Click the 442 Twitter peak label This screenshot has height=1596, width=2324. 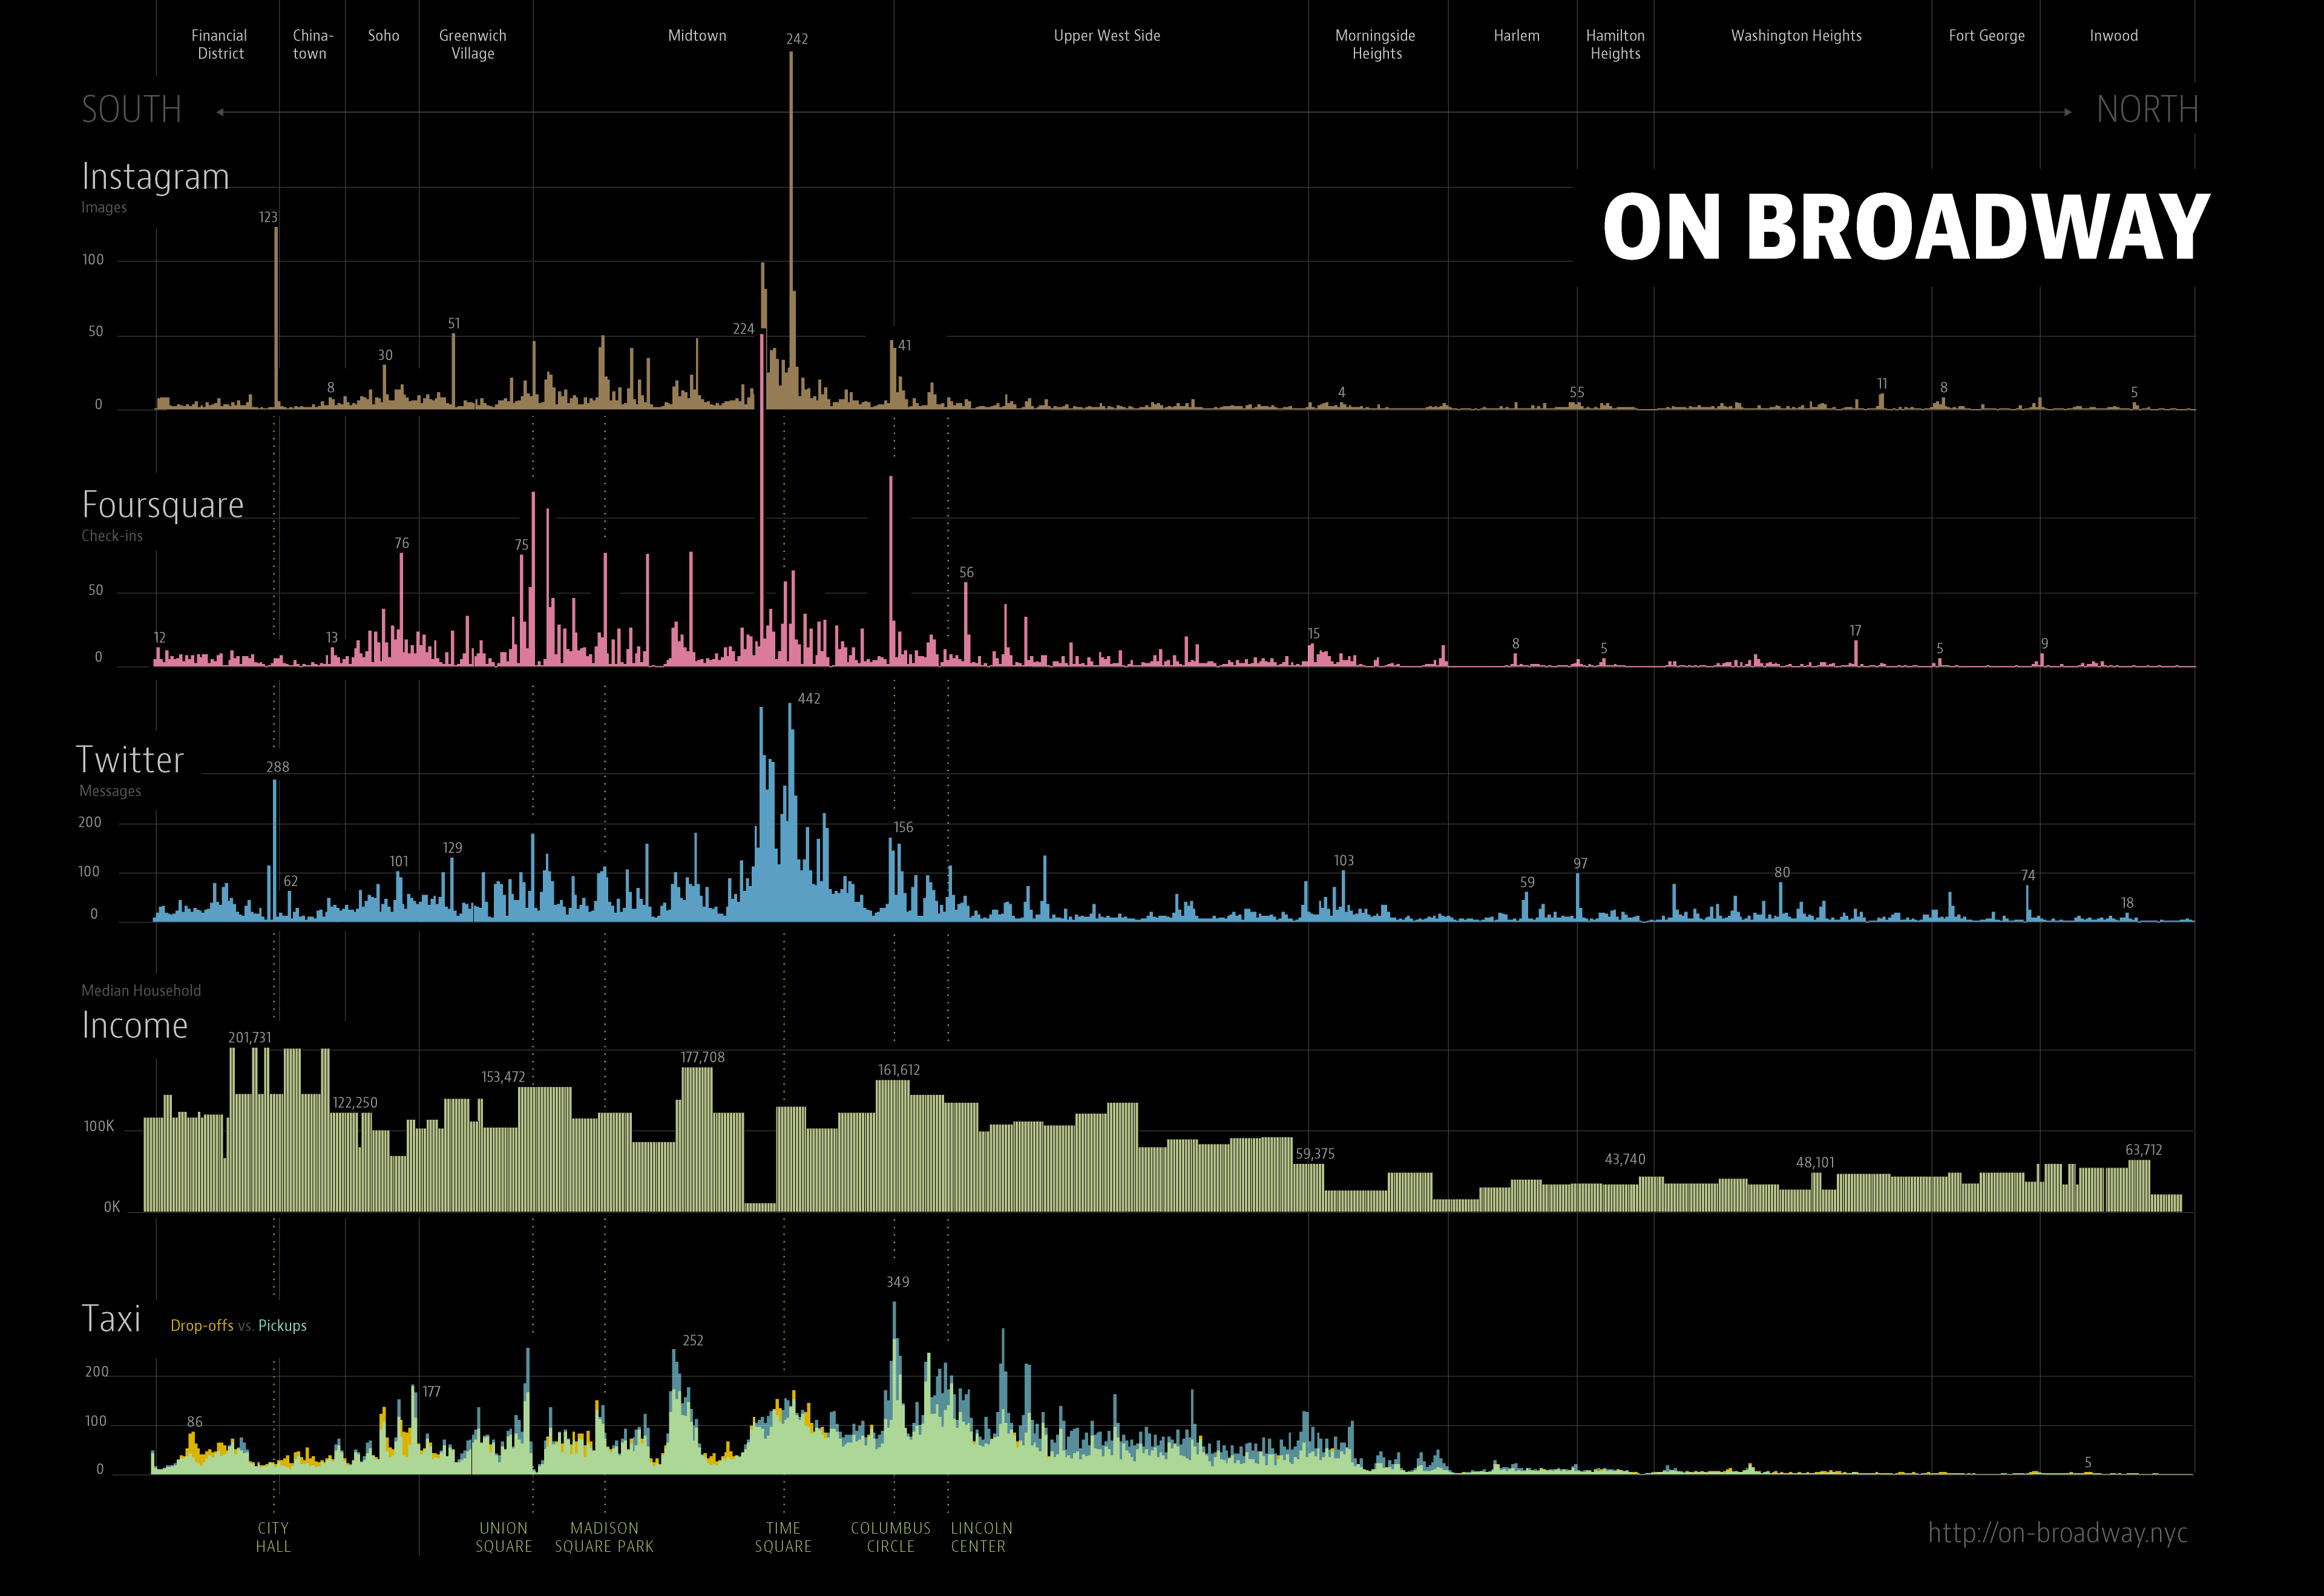(809, 699)
